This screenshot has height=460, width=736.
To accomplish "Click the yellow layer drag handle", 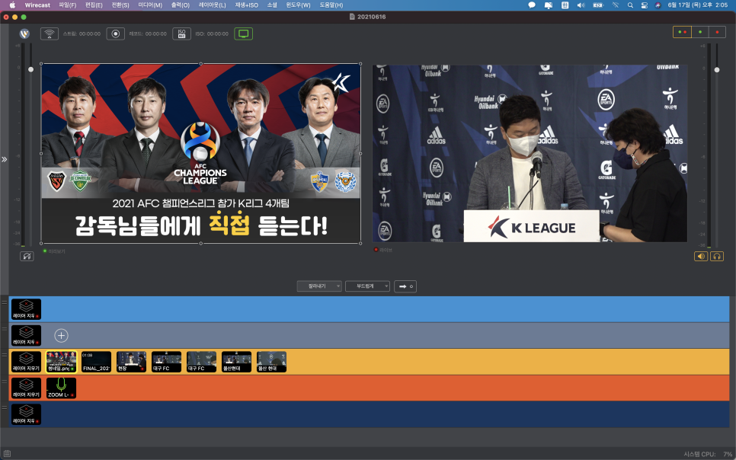I will [x=5, y=356].
